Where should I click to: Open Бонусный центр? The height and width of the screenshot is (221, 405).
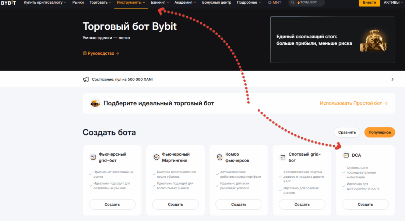216,2
